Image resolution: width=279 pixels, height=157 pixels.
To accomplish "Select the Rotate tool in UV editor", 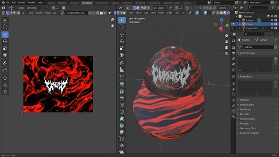I will pyautogui.click(x=5, y=41).
